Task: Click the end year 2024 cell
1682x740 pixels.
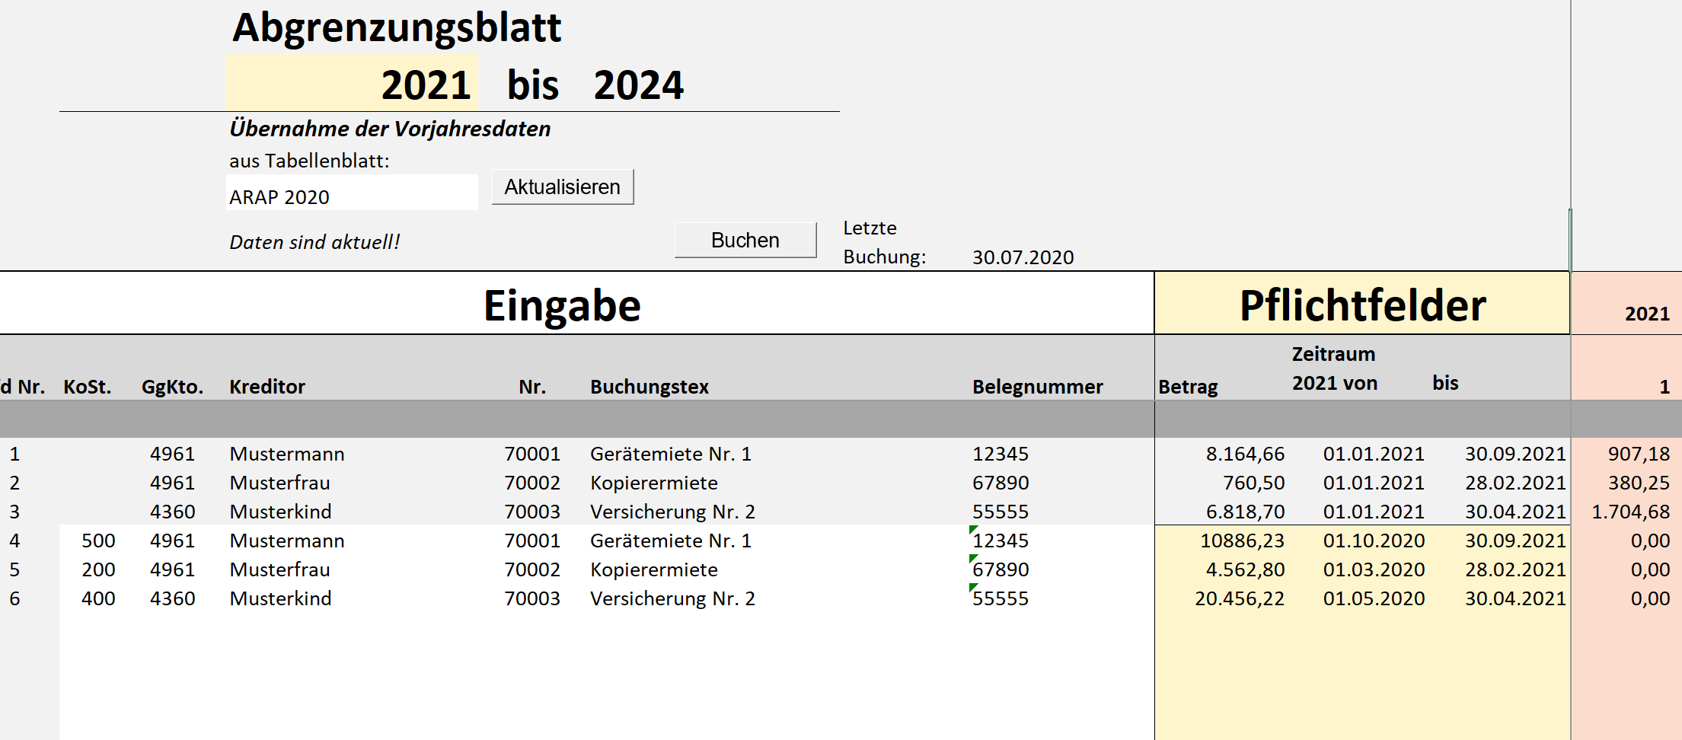Action: tap(638, 84)
